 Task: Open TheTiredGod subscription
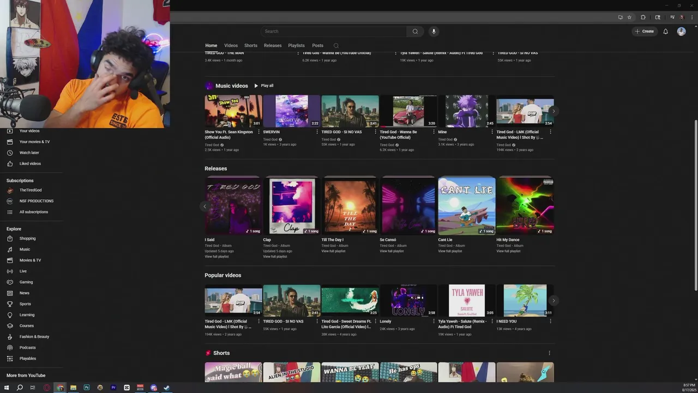(32, 190)
